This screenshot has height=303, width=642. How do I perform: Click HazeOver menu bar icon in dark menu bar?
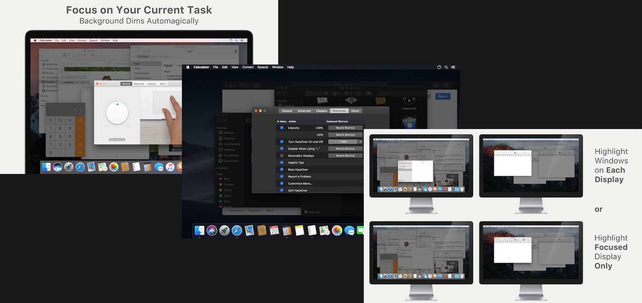pyautogui.click(x=439, y=67)
